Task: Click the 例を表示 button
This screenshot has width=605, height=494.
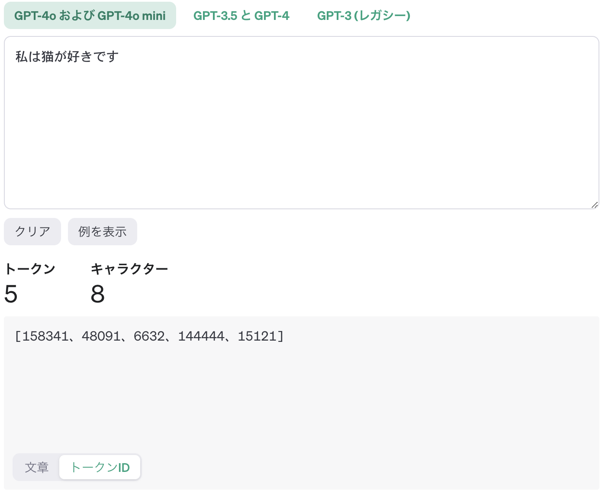Action: coord(103,231)
